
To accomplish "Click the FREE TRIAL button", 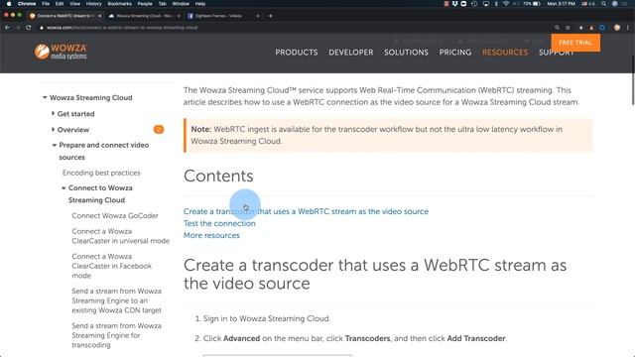I will [575, 43].
